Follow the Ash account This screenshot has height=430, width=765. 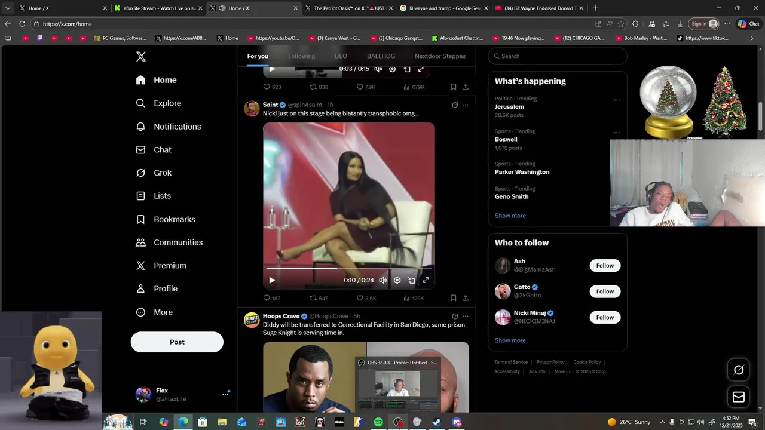click(605, 266)
